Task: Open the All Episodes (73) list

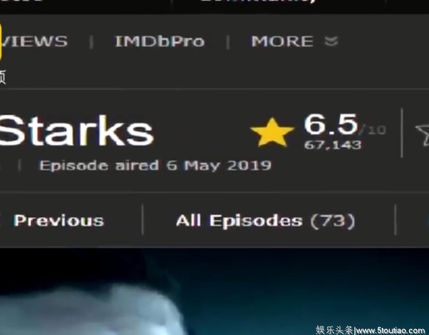Action: tap(265, 221)
